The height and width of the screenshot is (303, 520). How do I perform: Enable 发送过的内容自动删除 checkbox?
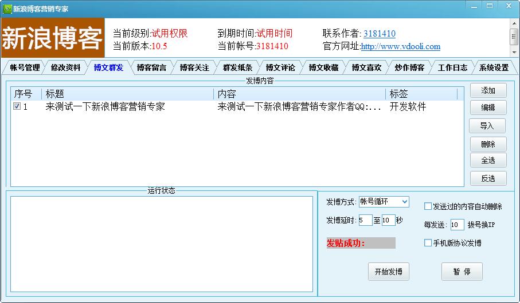(428, 206)
